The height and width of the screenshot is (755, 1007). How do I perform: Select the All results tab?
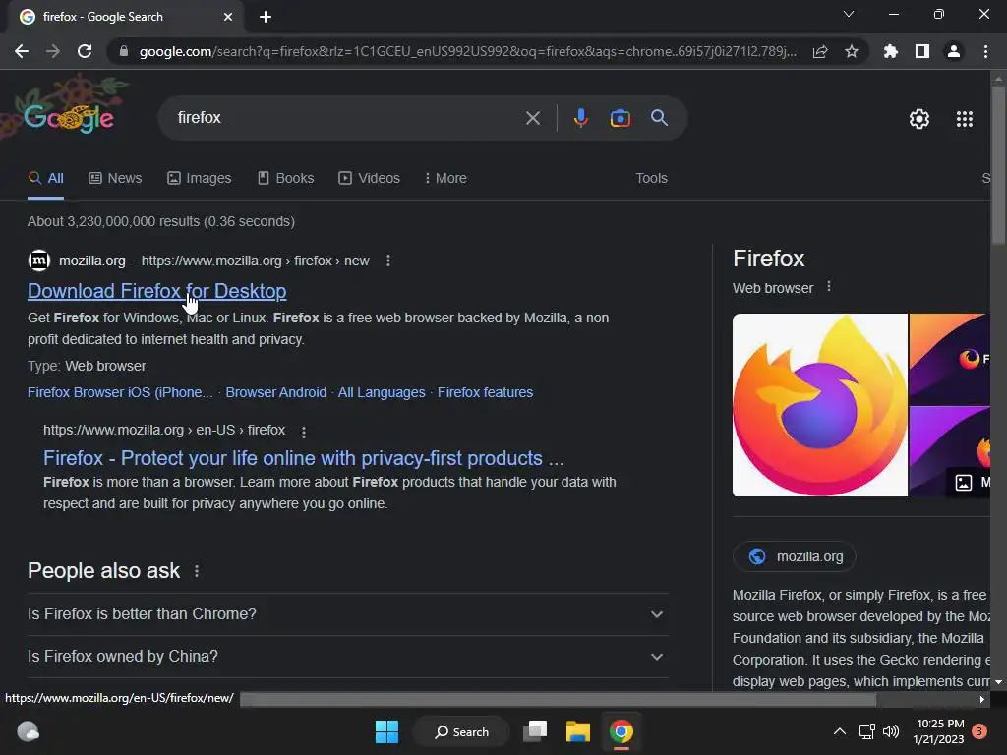45,179
